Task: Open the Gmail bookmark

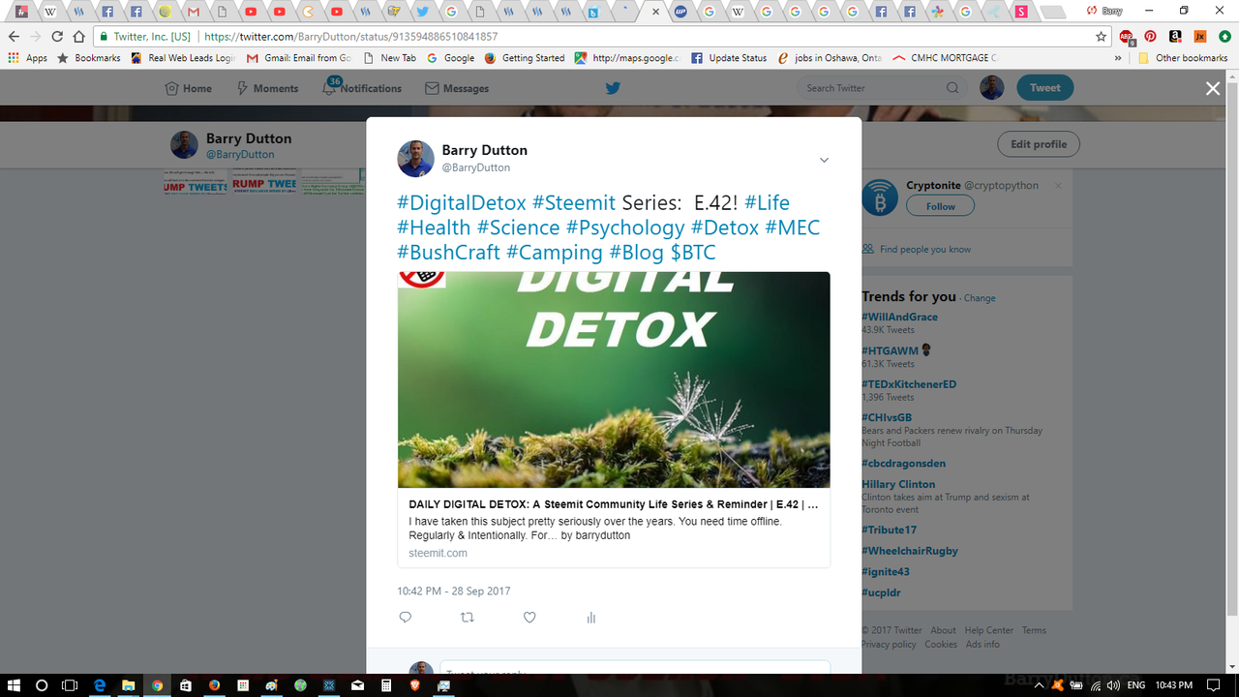Action: [x=299, y=58]
